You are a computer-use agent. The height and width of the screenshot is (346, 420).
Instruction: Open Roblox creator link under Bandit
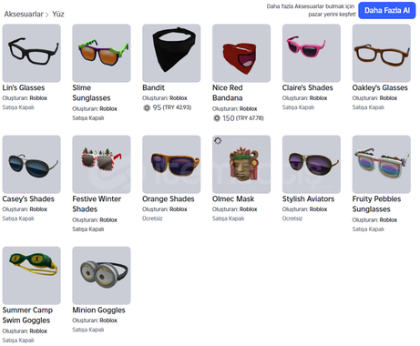[x=179, y=98]
